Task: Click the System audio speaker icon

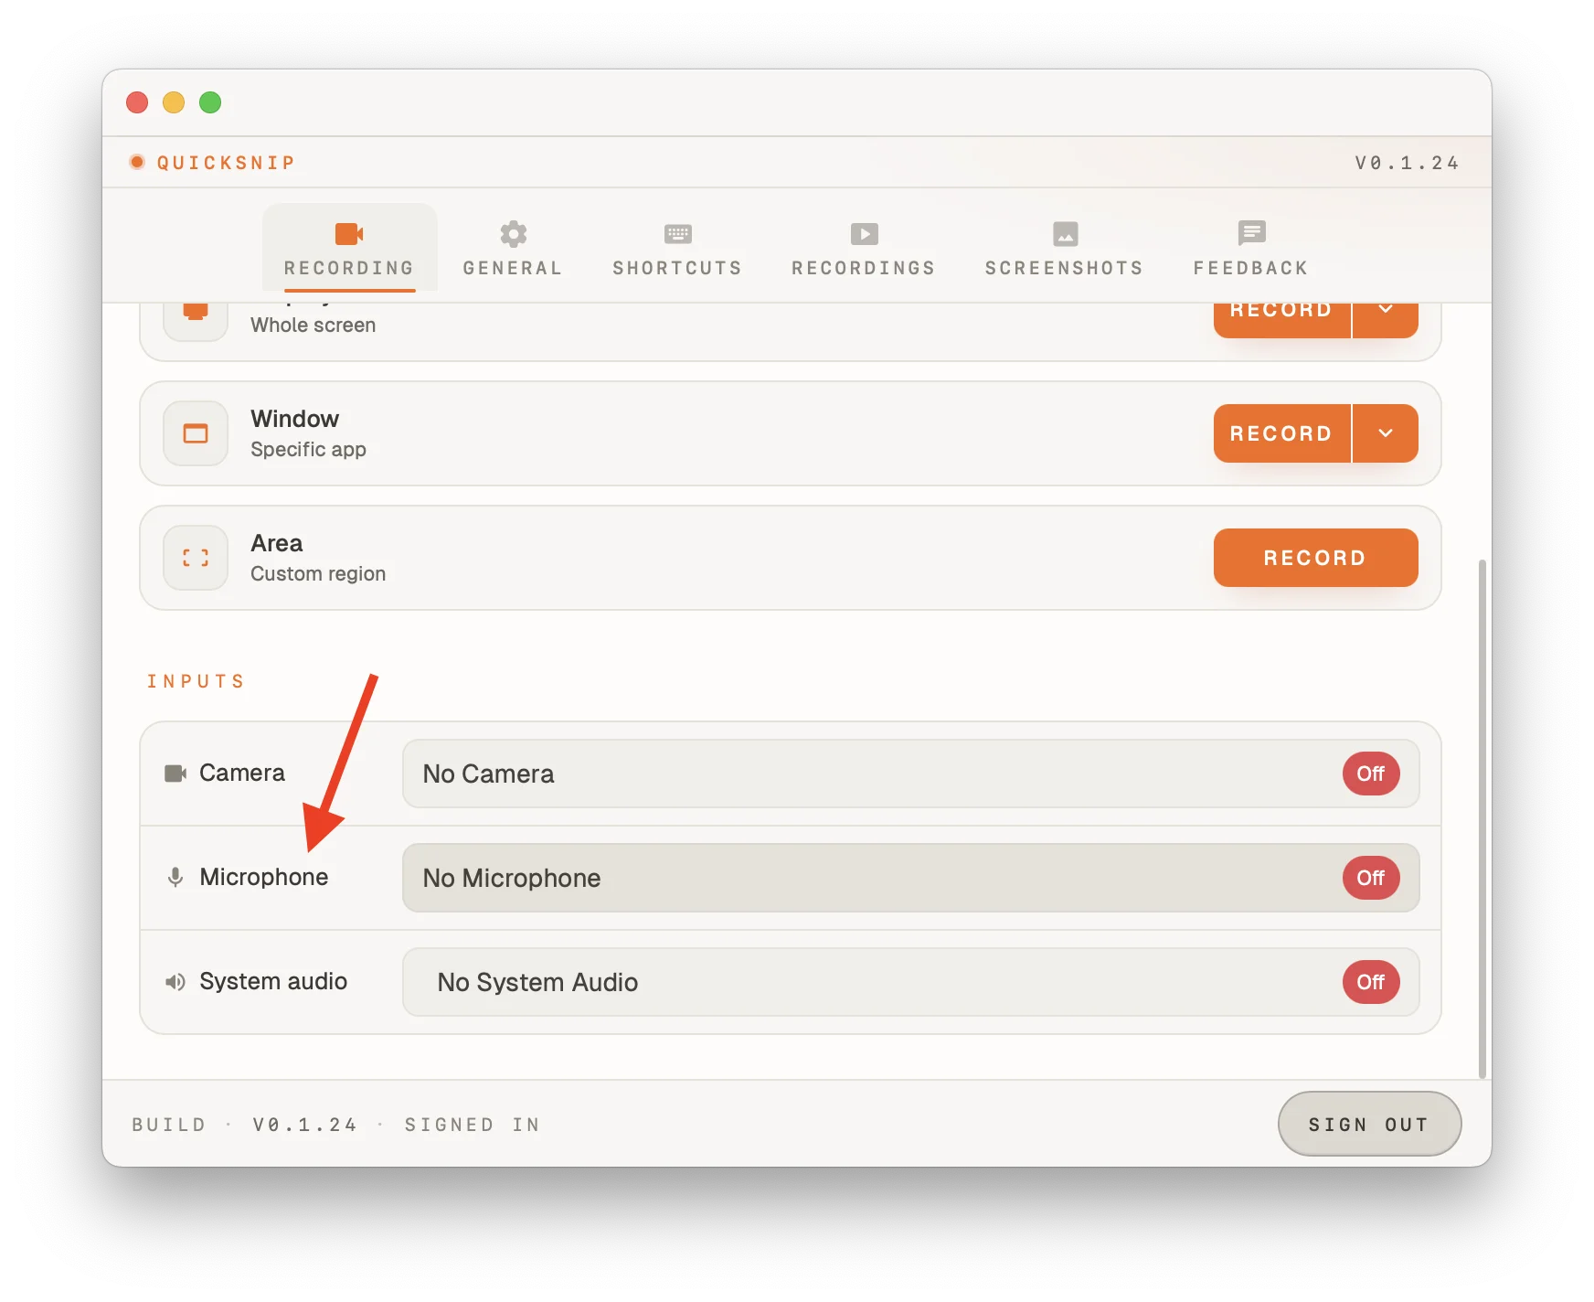Action: click(x=175, y=982)
